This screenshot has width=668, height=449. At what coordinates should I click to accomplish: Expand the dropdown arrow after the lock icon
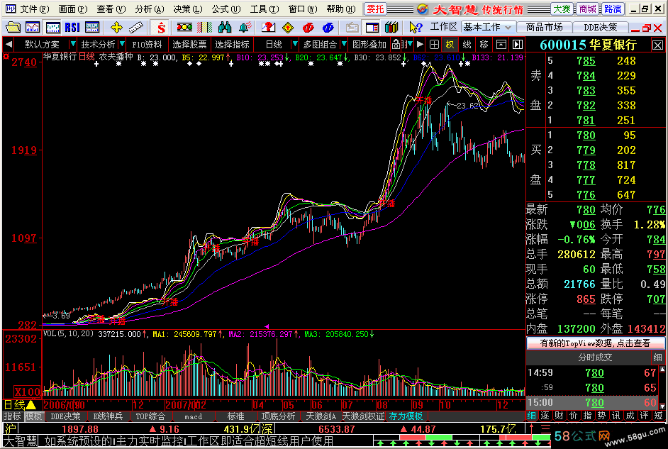click(x=409, y=44)
